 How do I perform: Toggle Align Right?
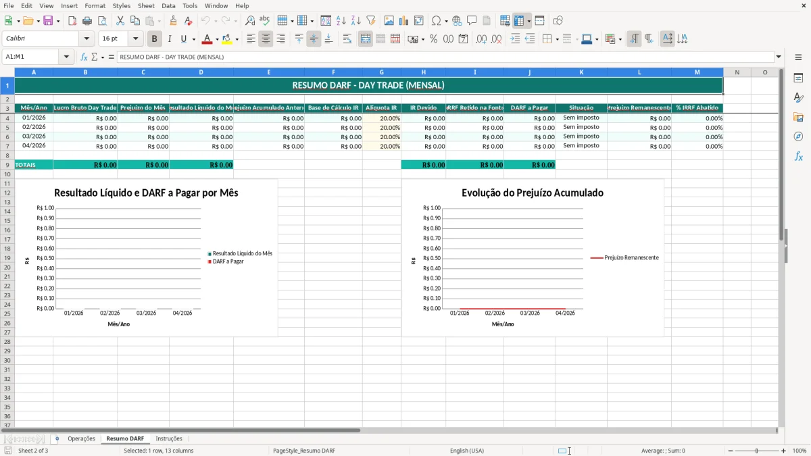tap(280, 39)
